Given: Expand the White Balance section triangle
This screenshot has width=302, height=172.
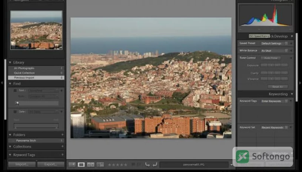Looking at the screenshot, I should pyautogui.click(x=291, y=51).
